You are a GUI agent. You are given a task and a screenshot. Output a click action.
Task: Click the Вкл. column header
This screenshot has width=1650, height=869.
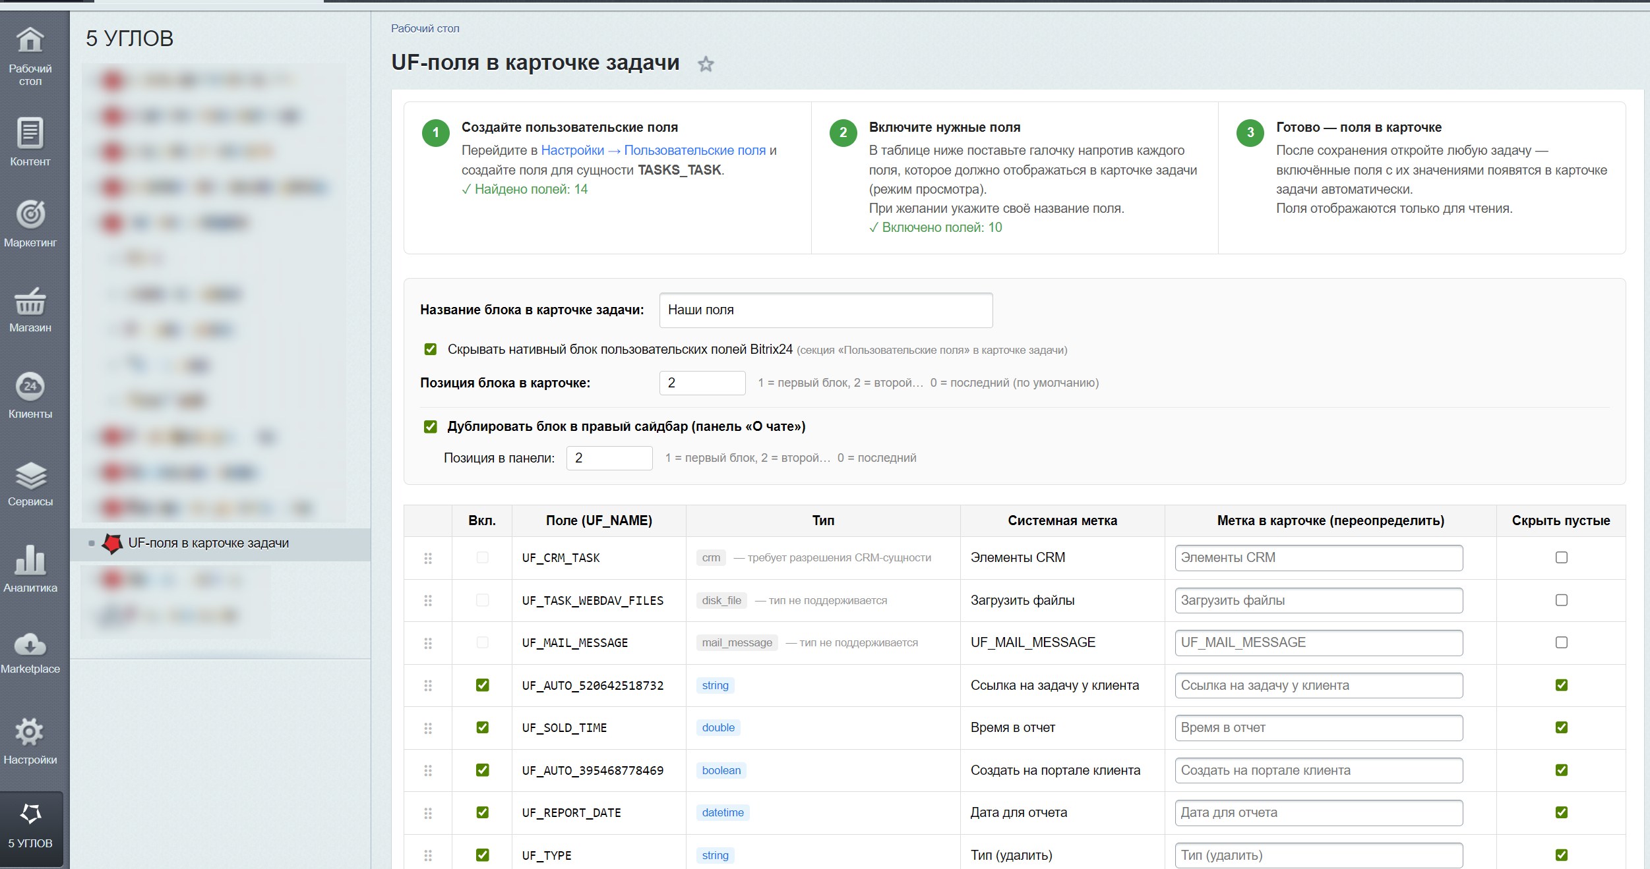pyautogui.click(x=482, y=520)
